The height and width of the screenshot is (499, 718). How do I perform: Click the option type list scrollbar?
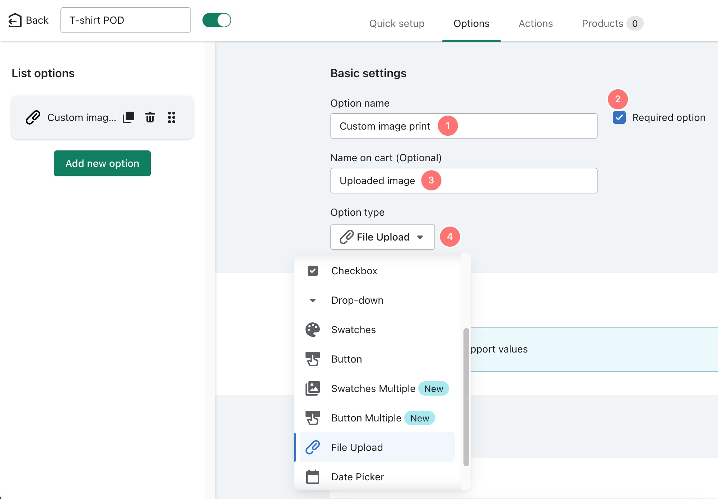coord(466,397)
